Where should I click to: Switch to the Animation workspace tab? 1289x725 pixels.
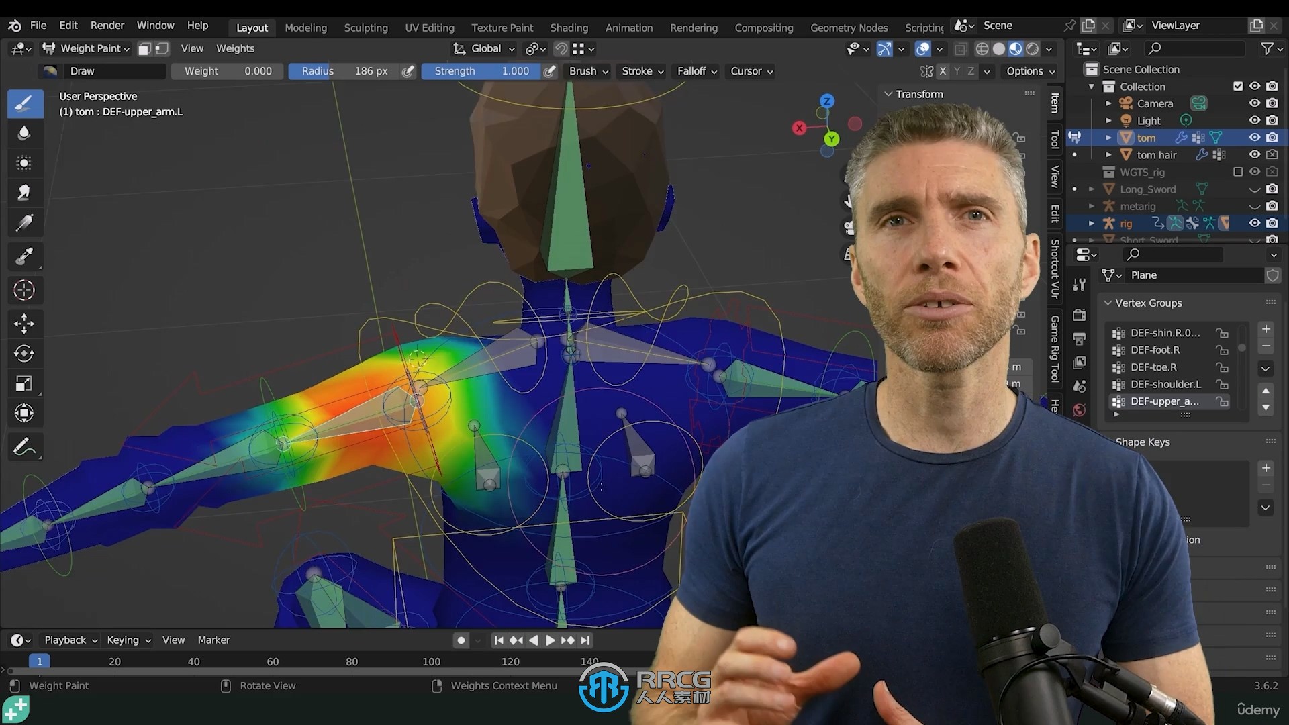click(x=628, y=28)
